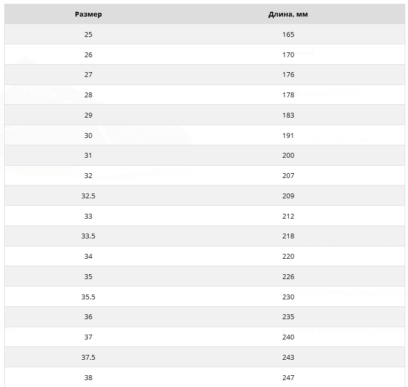Click the 226 length value
408x387 pixels.
288,277
